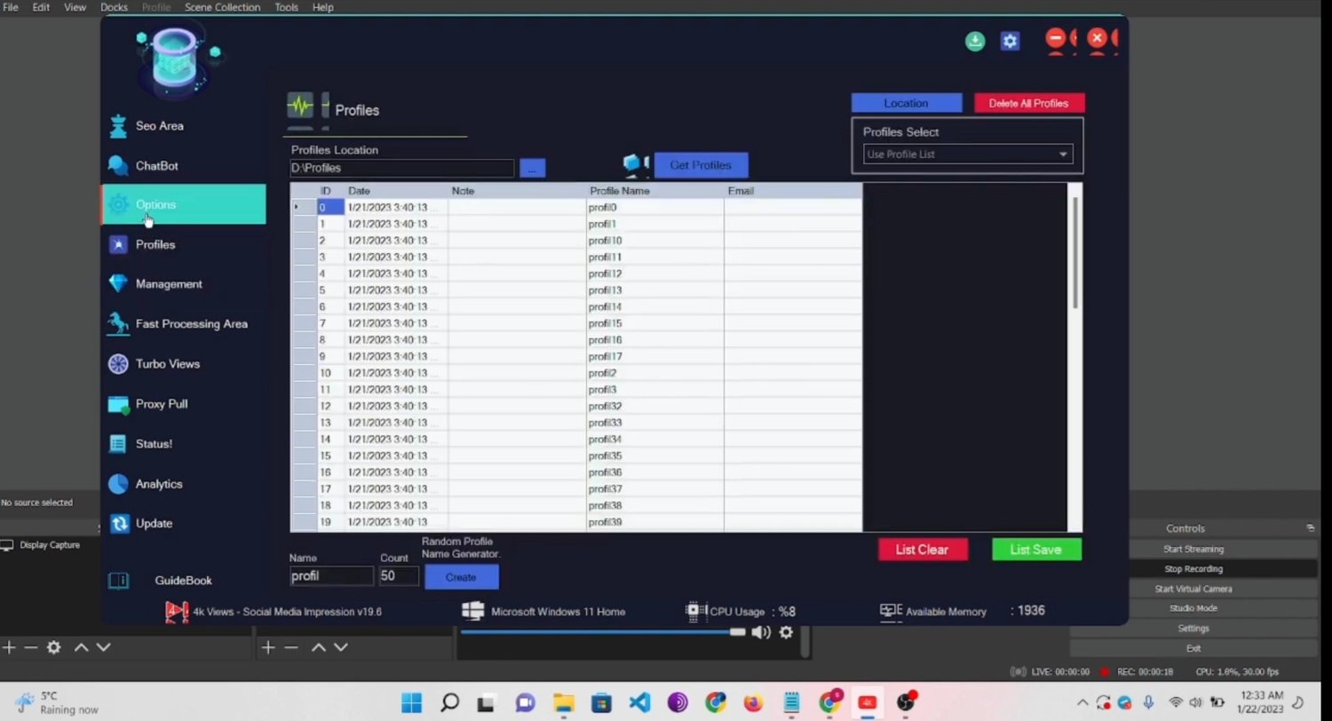Click the red Delete All Profiles button
1332x721 pixels.
1028,103
